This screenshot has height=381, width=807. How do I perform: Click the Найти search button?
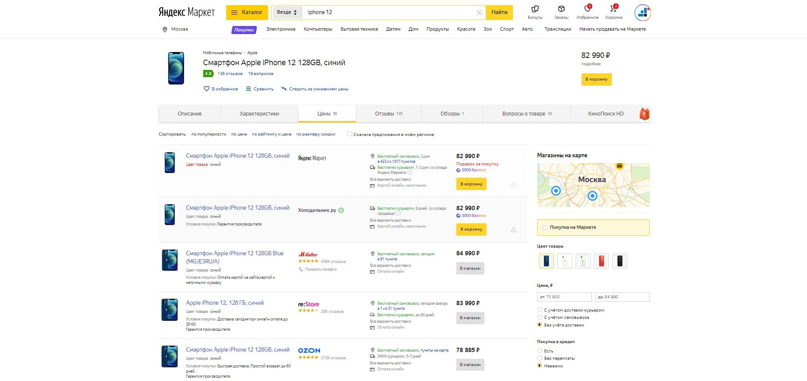click(499, 12)
